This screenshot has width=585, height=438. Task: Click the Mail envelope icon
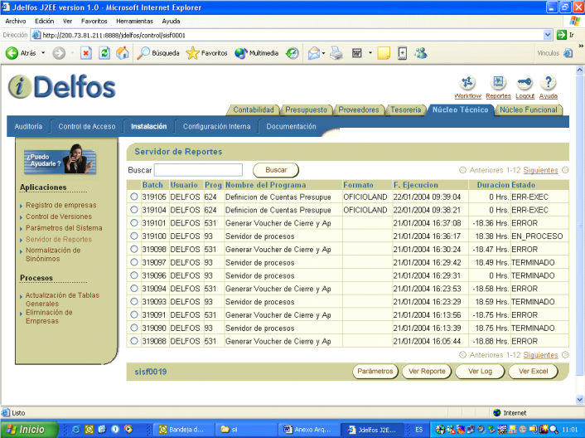pos(314,53)
